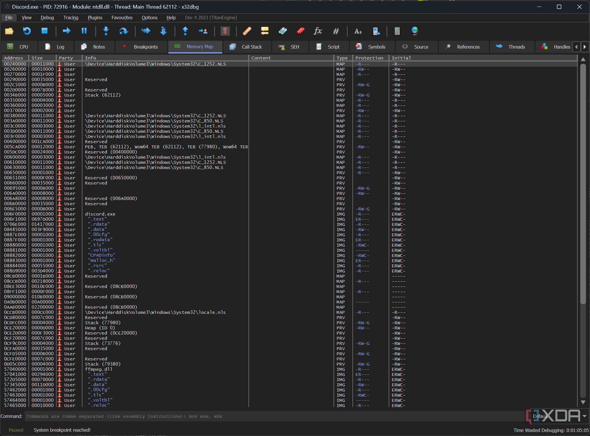590x436 pixels.
Task: Click the Run to user code icon
Action: click(x=203, y=31)
